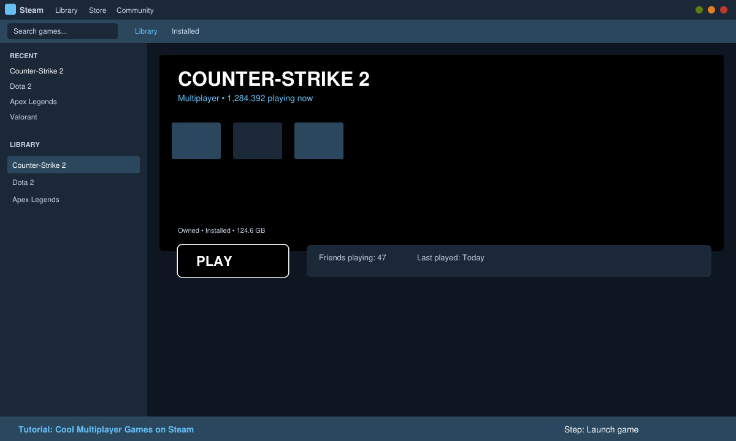
Task: Click the Last played: Today text
Action: tap(451, 258)
